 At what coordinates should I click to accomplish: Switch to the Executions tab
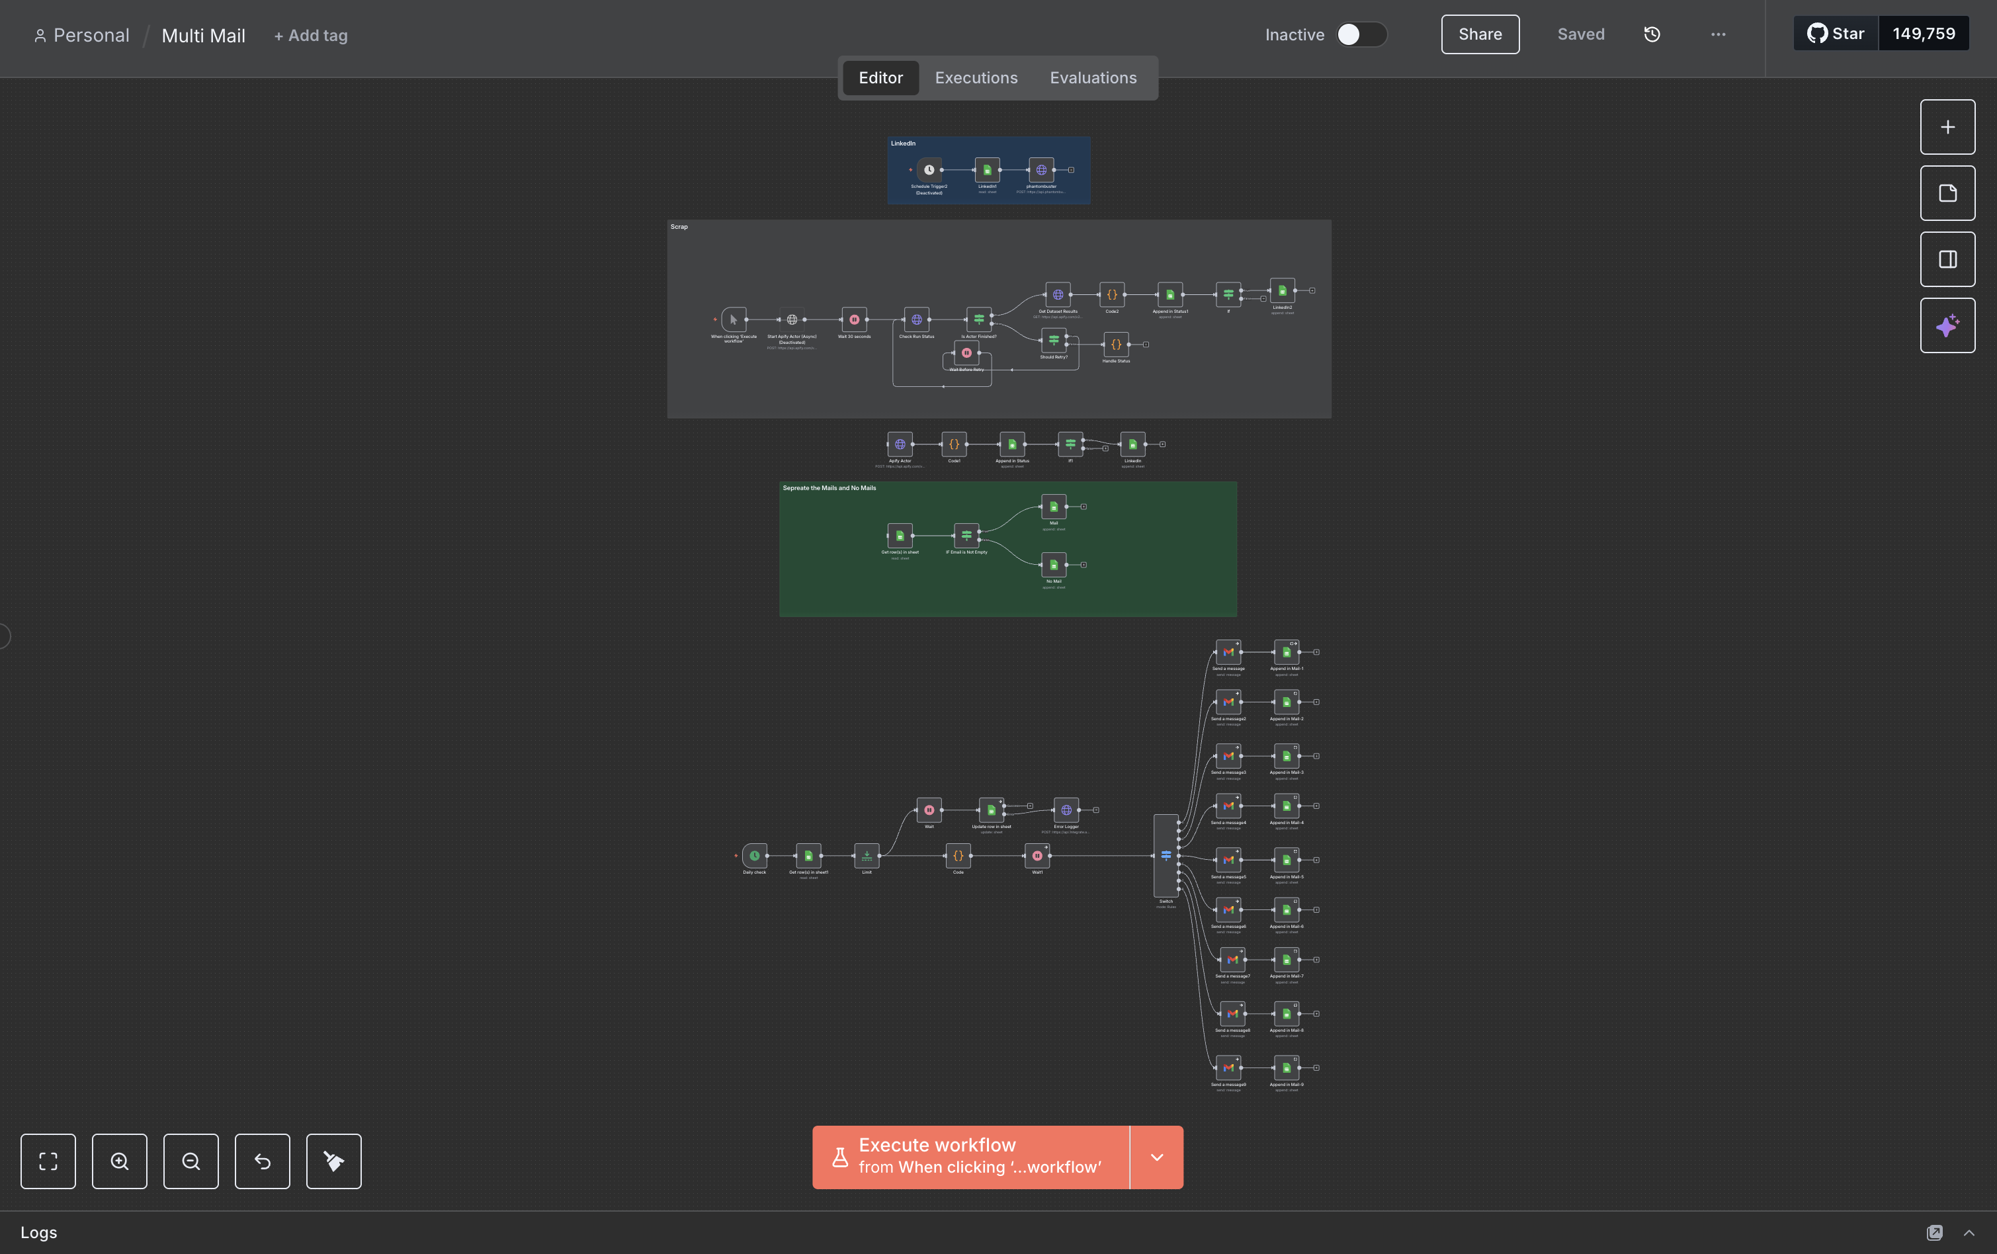click(976, 78)
